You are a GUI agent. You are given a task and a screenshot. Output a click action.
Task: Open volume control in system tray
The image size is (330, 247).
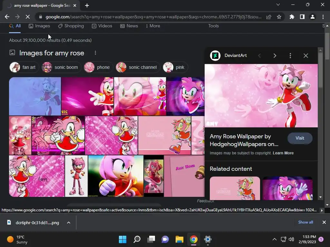[291, 239]
